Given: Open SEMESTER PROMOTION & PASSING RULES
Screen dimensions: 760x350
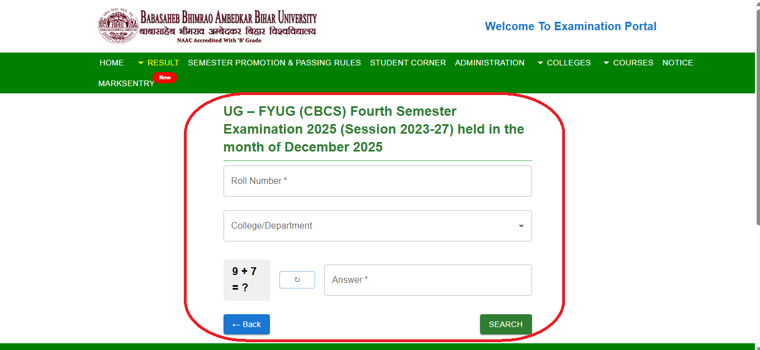Looking at the screenshot, I should click(x=274, y=63).
